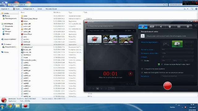Viewport: 198px width, 111px height.
Task: Select Ordinateur in the Explorer sidebar
Action: coord(6,44)
